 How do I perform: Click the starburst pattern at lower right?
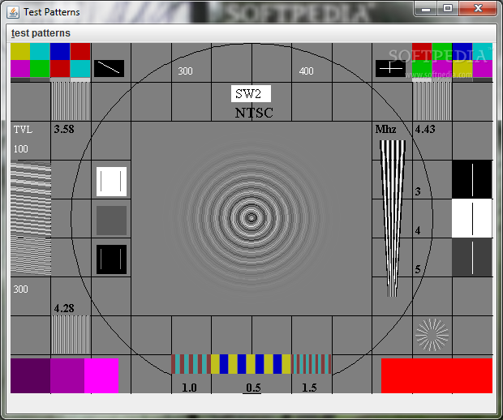coord(432,335)
